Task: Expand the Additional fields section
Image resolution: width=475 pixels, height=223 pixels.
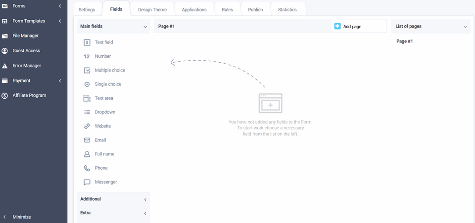Action: 145,199
